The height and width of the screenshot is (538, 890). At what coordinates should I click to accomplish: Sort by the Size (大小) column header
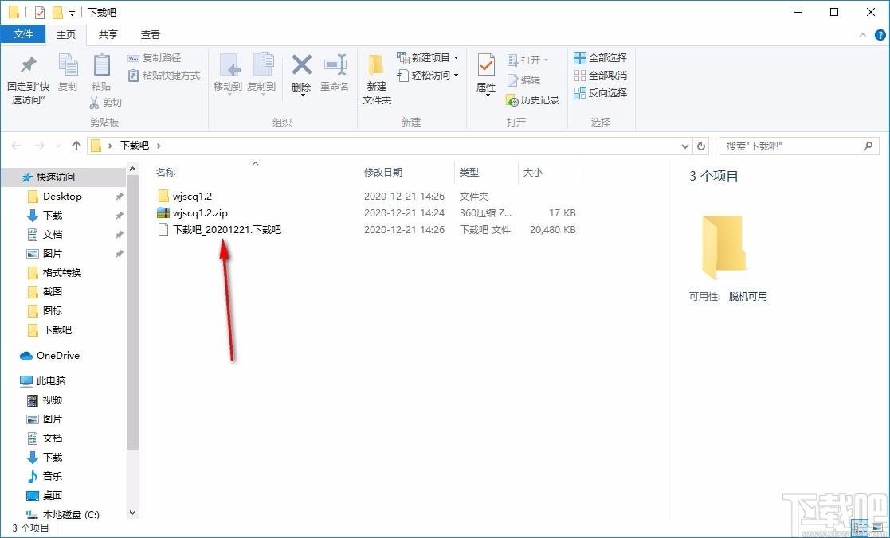click(532, 173)
